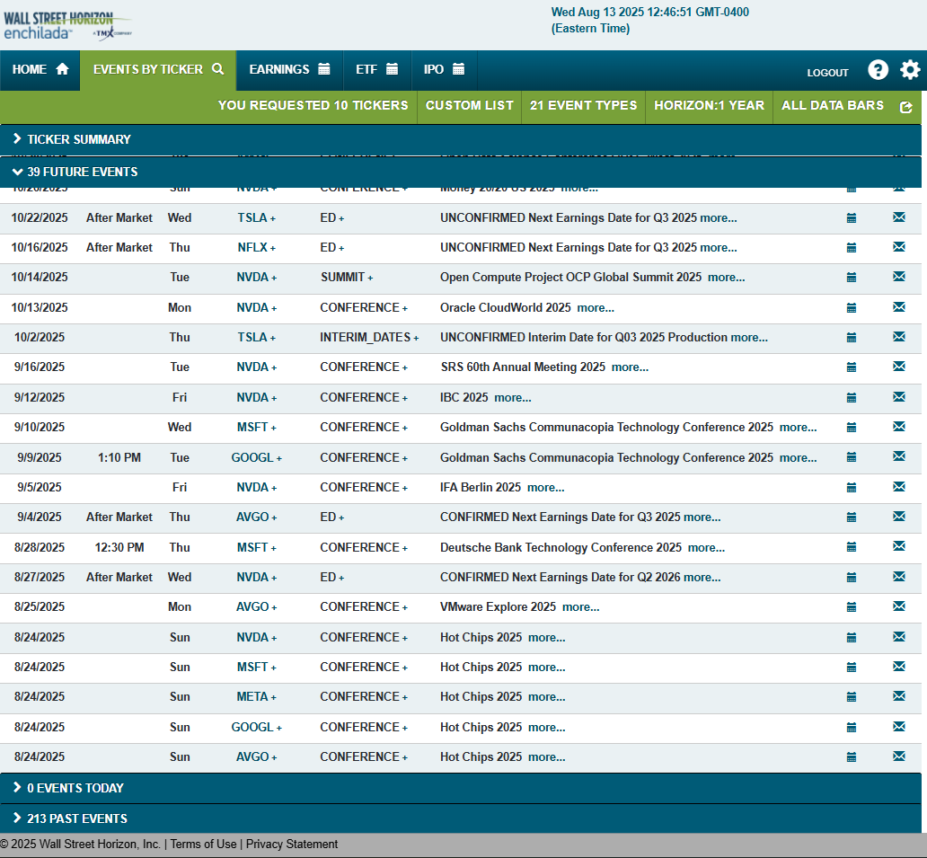
Task: Expand TSLA ticker details in 10/22/2025 row
Action: click(x=272, y=219)
